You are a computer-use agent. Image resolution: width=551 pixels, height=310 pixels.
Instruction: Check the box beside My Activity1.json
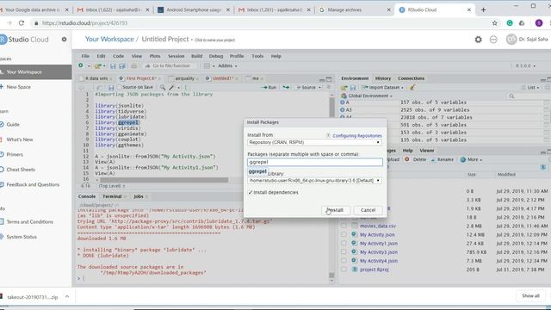[x=344, y=243]
